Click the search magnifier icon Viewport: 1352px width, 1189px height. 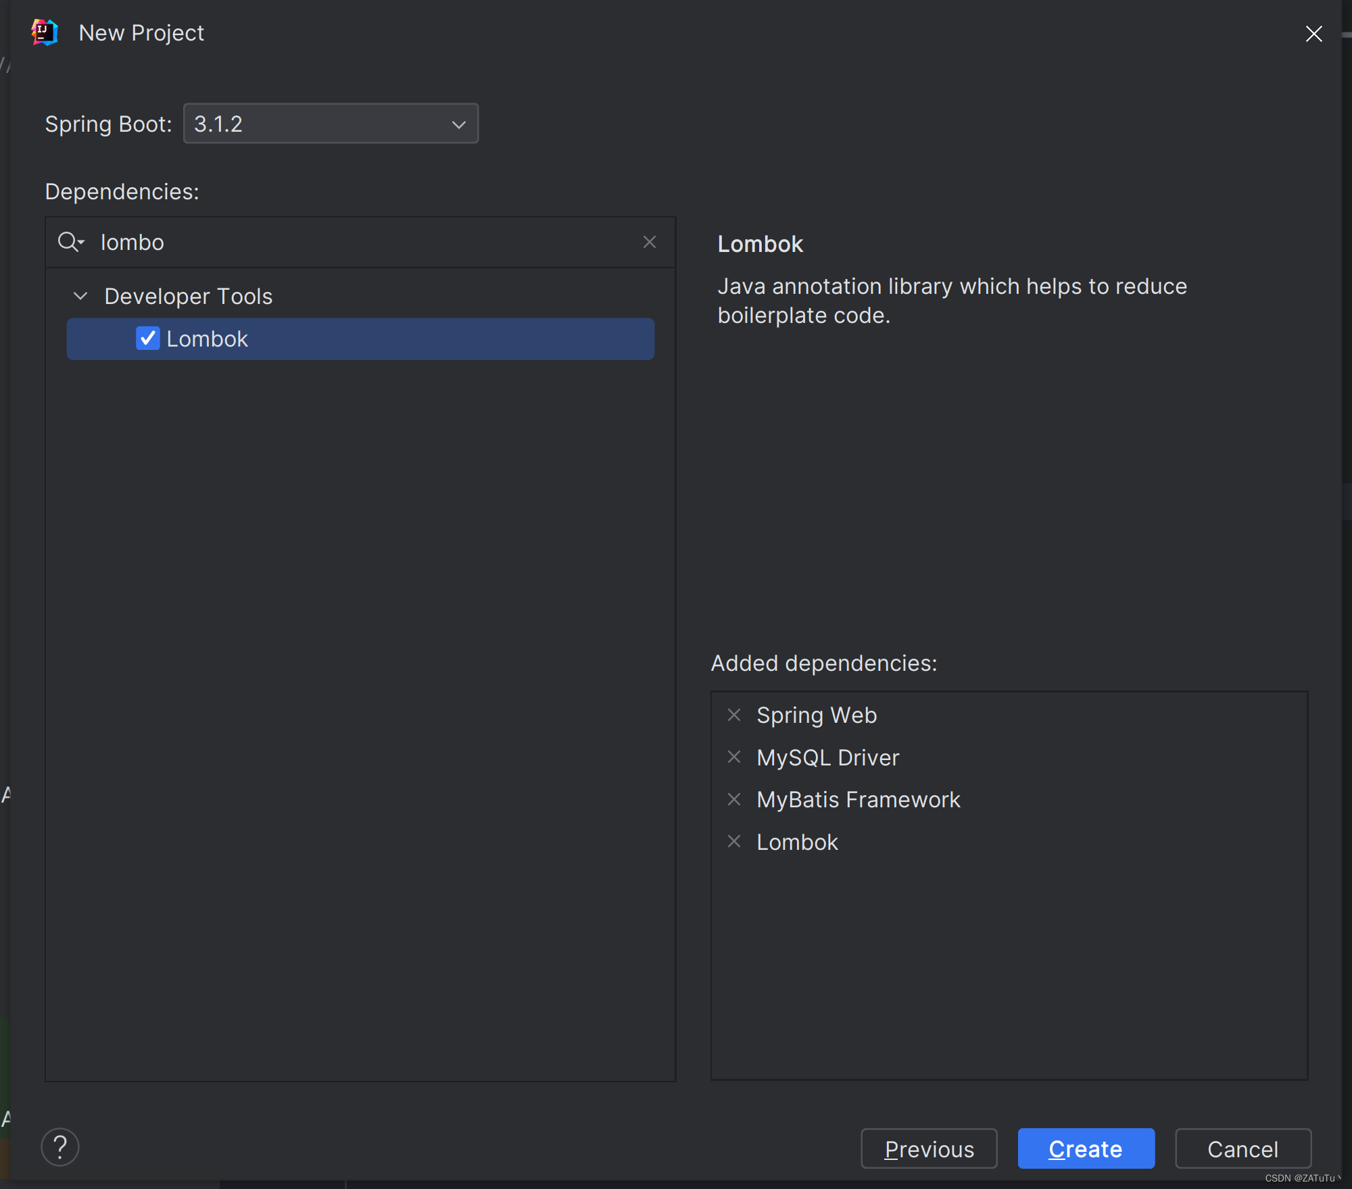point(68,242)
